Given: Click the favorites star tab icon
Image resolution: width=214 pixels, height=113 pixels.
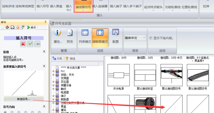Looking at the screenshot, I should tap(18, 27).
